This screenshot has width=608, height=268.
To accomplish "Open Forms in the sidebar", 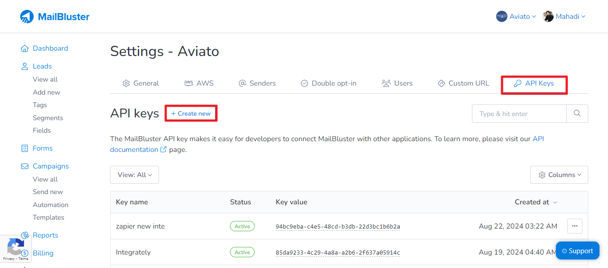I will coord(43,148).
